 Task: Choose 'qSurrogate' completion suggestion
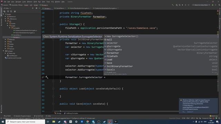[x=161, y=46]
